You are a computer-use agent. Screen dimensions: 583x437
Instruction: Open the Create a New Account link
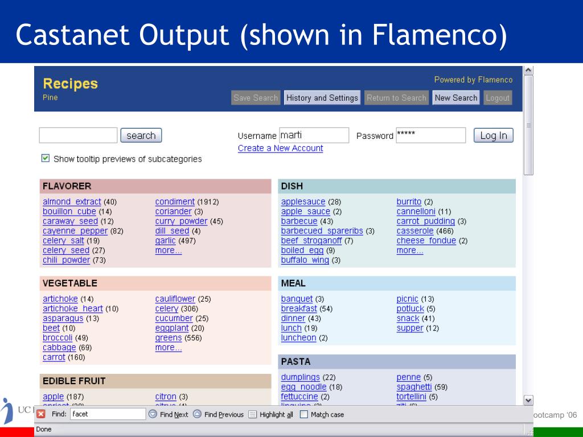280,149
